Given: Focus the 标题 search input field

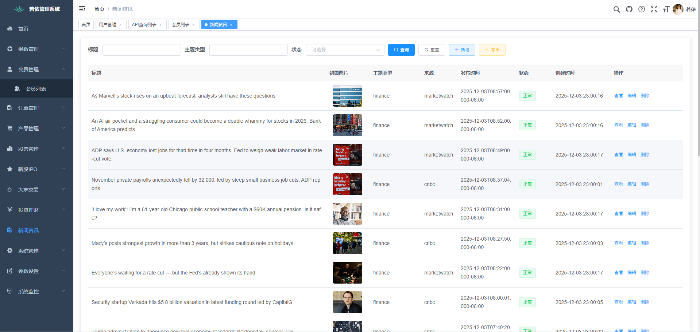Looking at the screenshot, I should point(142,50).
